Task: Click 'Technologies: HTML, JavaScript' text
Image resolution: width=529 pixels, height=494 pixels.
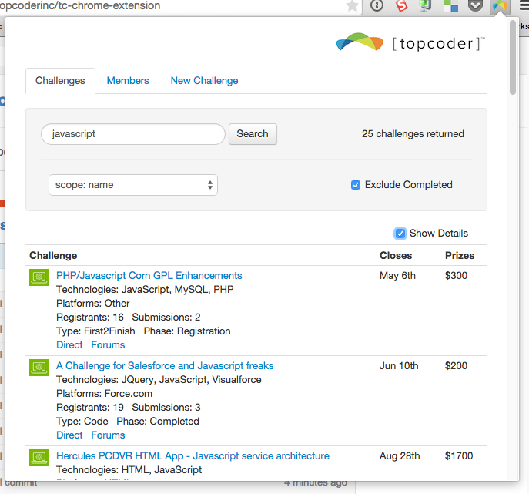Action: (x=129, y=469)
